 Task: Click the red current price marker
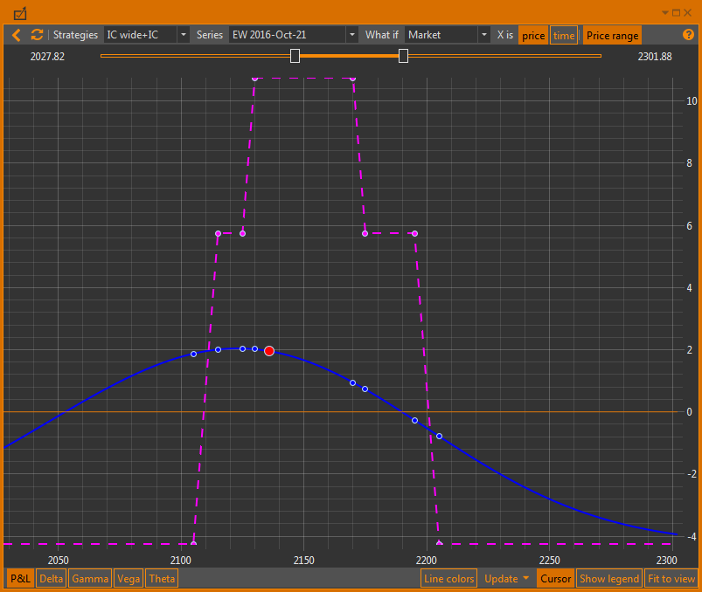[269, 351]
